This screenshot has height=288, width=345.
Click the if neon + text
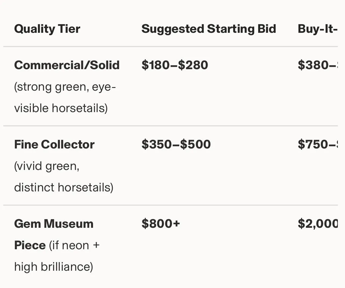tap(74, 245)
